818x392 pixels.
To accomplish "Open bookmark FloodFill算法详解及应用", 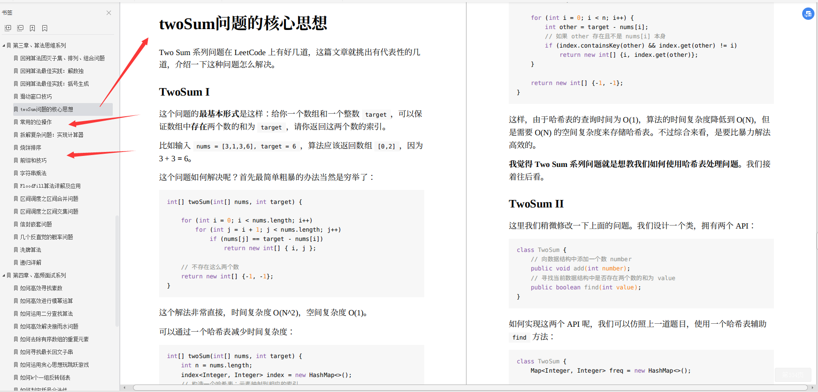I will [x=50, y=186].
